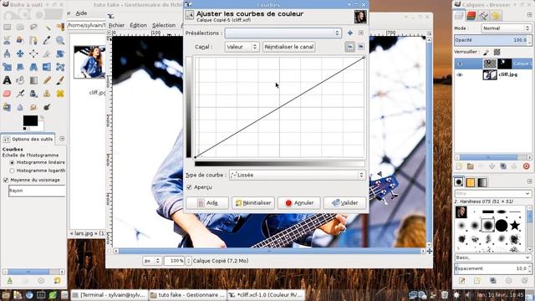Viewport: 535px width, 301px height.
Task: Open Aide menu in file manager window
Action: 81,13
